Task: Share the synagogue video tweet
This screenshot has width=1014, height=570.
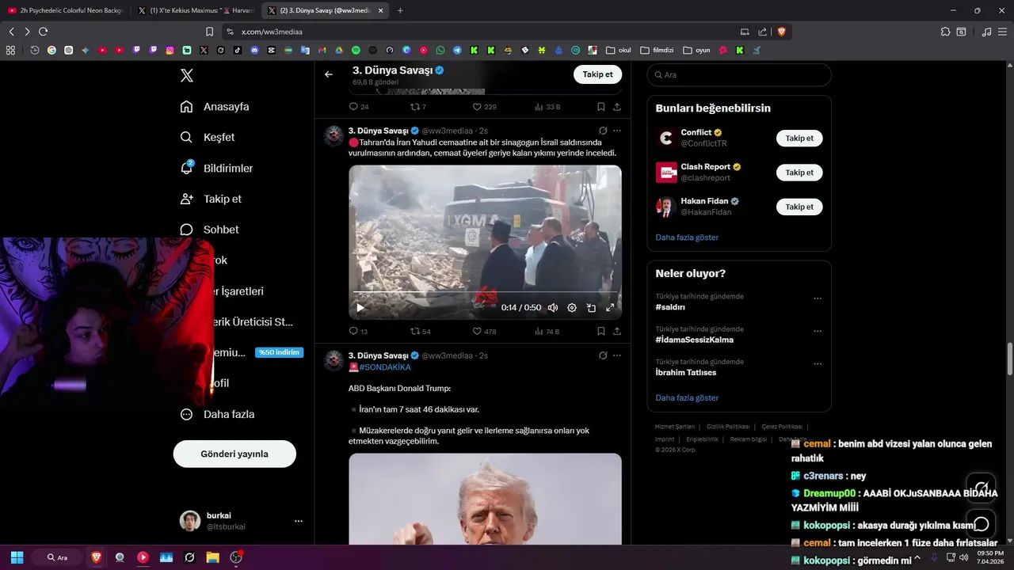Action: (617, 331)
